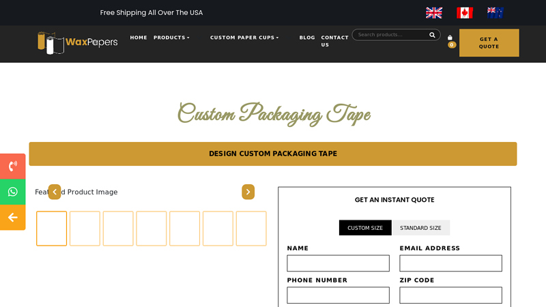Click the Search products field
The height and width of the screenshot is (307, 546).
tap(392, 35)
